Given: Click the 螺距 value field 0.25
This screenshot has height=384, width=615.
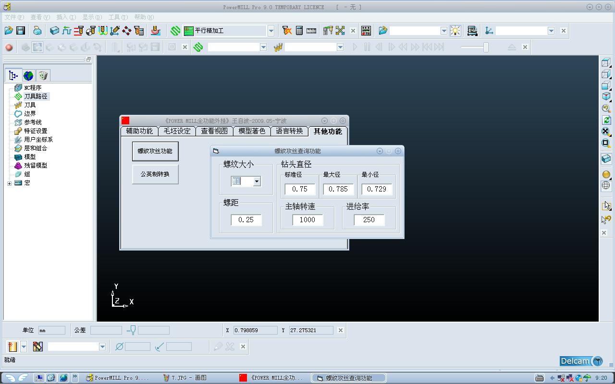Looking at the screenshot, I should [x=246, y=220].
